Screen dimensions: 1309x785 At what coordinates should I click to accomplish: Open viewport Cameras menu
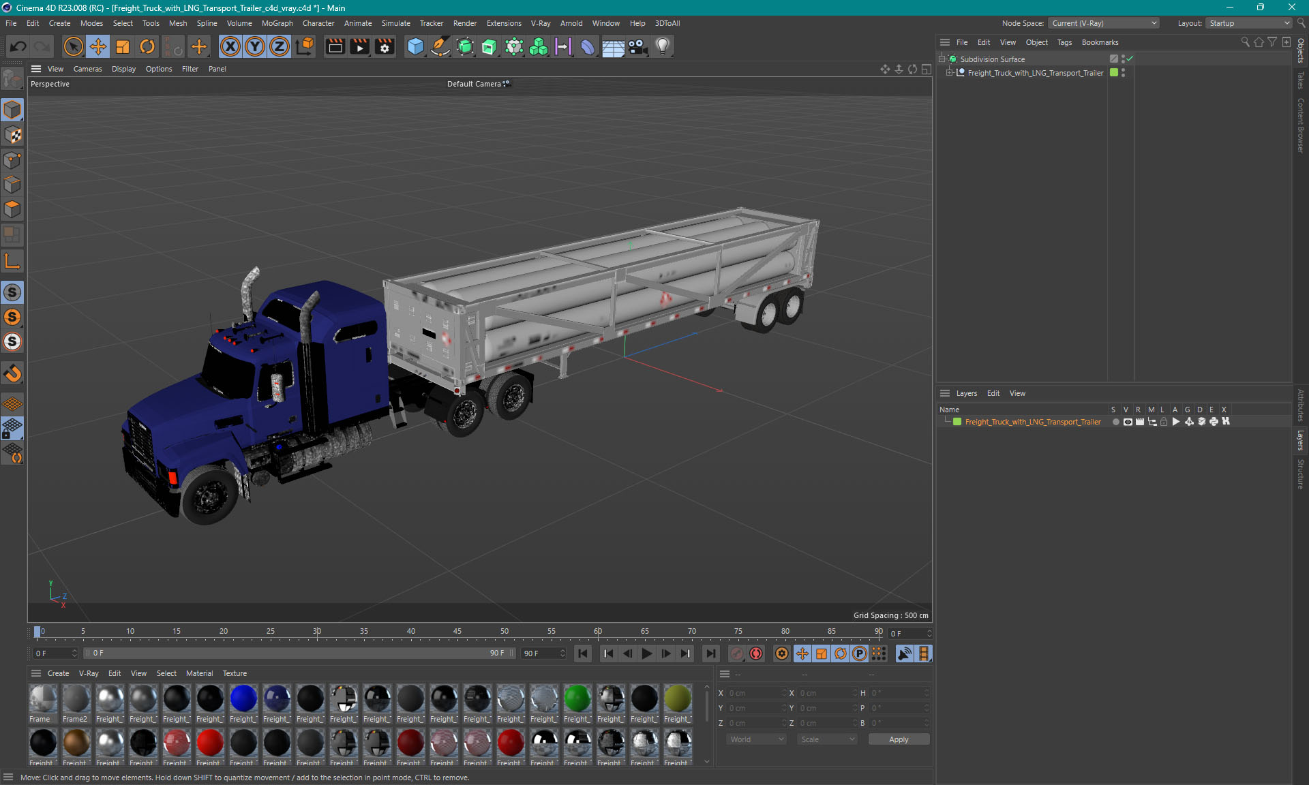[x=87, y=69]
